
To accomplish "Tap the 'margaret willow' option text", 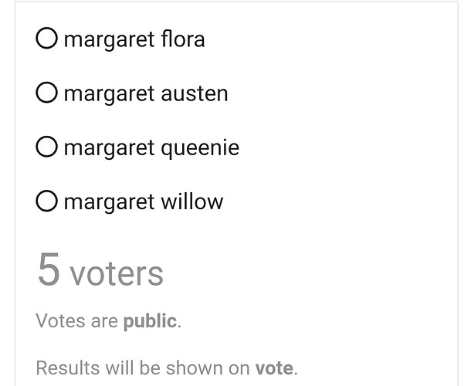I will click(144, 201).
